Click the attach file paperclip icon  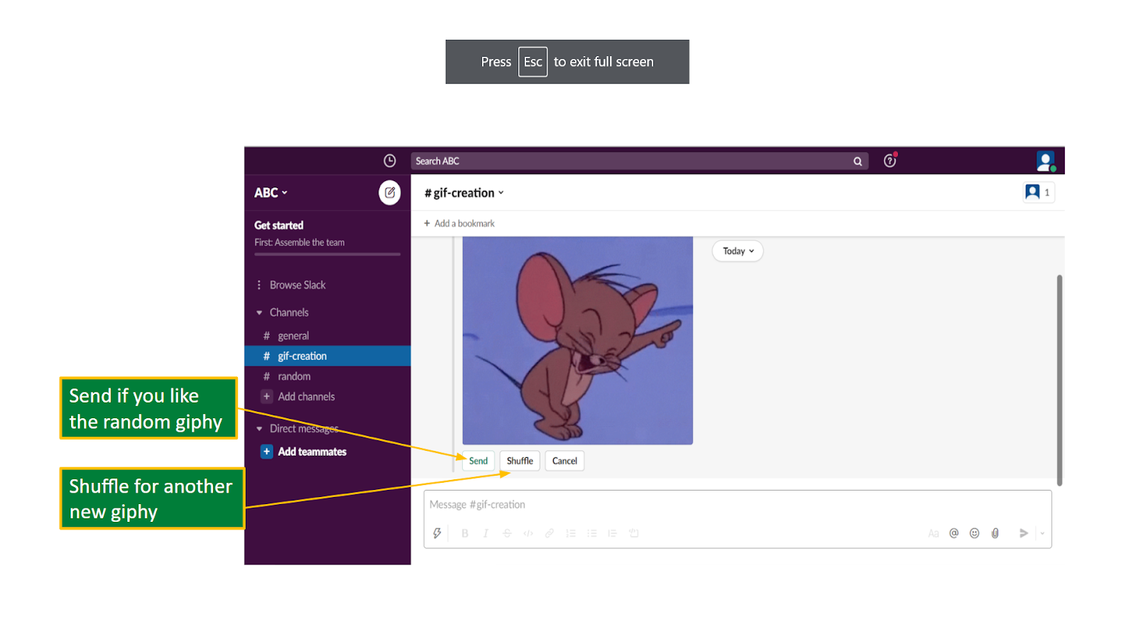click(995, 532)
